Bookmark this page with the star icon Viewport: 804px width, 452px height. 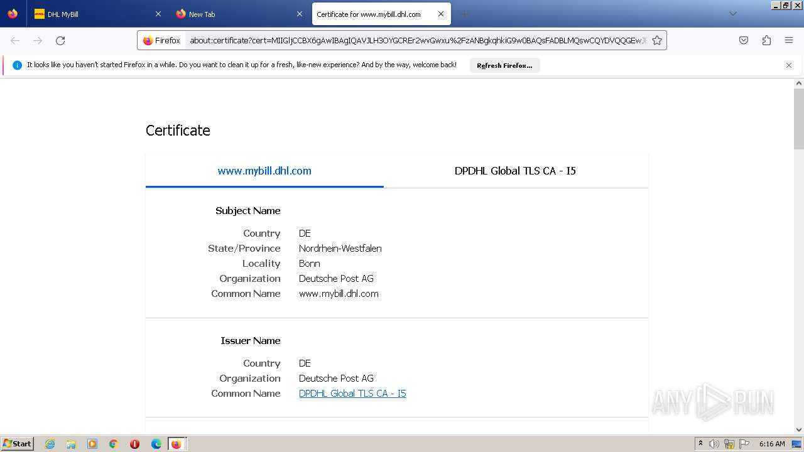pyautogui.click(x=657, y=40)
